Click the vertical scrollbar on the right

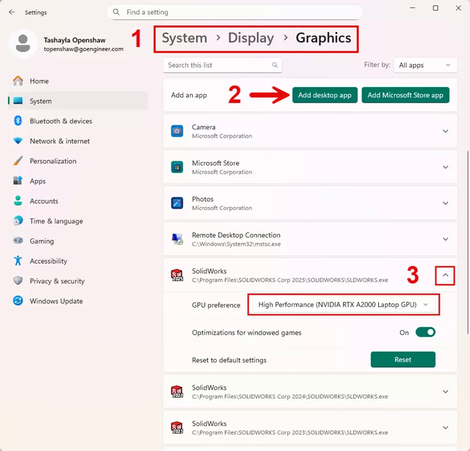click(468, 242)
